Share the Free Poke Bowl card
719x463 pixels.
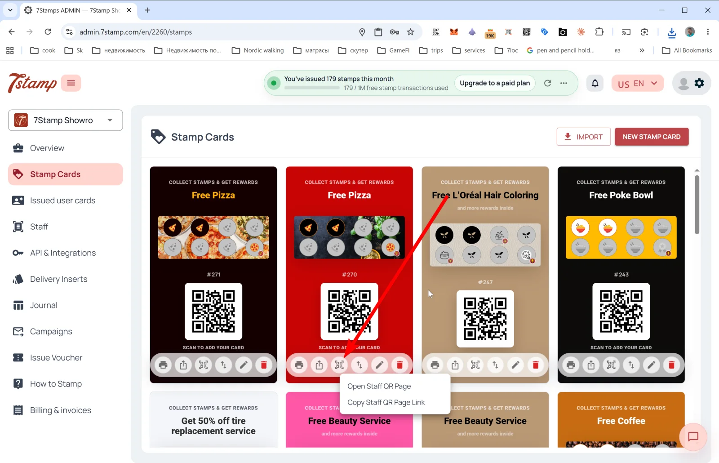591,365
